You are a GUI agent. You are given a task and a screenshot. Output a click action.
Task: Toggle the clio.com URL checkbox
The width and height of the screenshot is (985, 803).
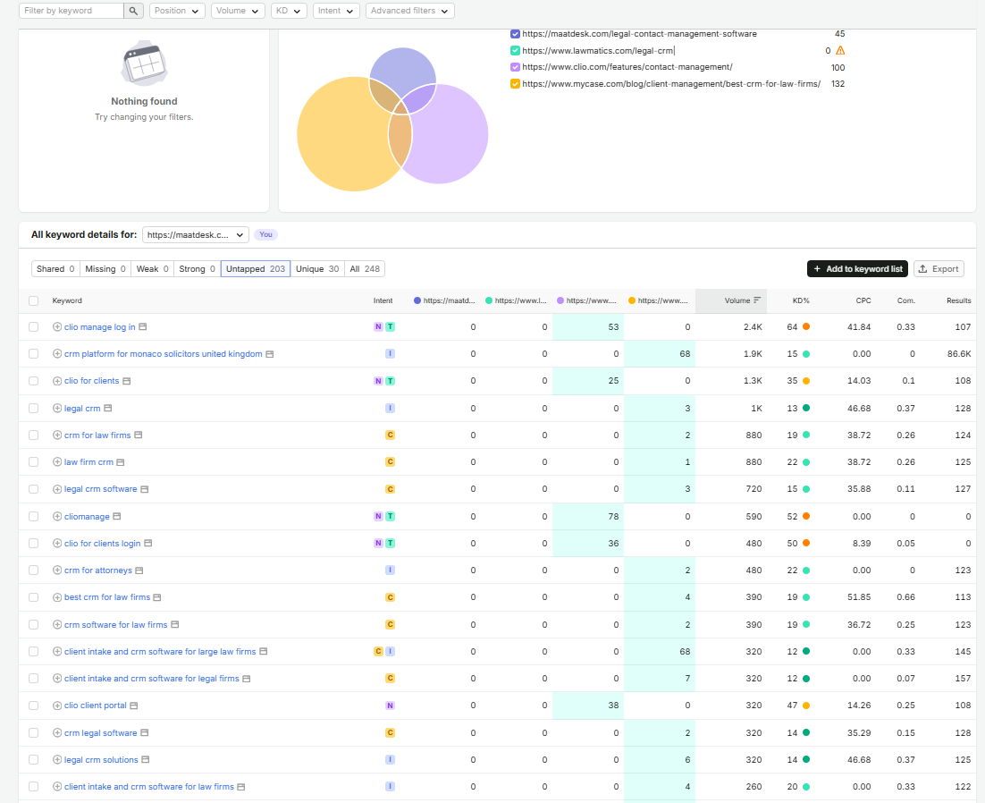pos(515,67)
